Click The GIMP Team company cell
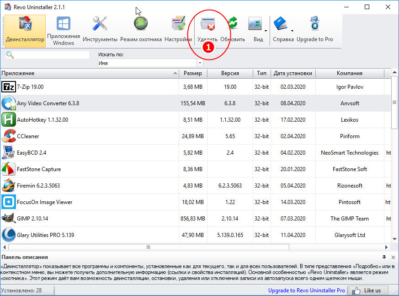 pos(350,219)
